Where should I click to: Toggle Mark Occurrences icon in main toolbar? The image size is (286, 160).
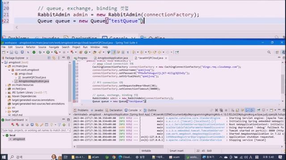pos(114,52)
